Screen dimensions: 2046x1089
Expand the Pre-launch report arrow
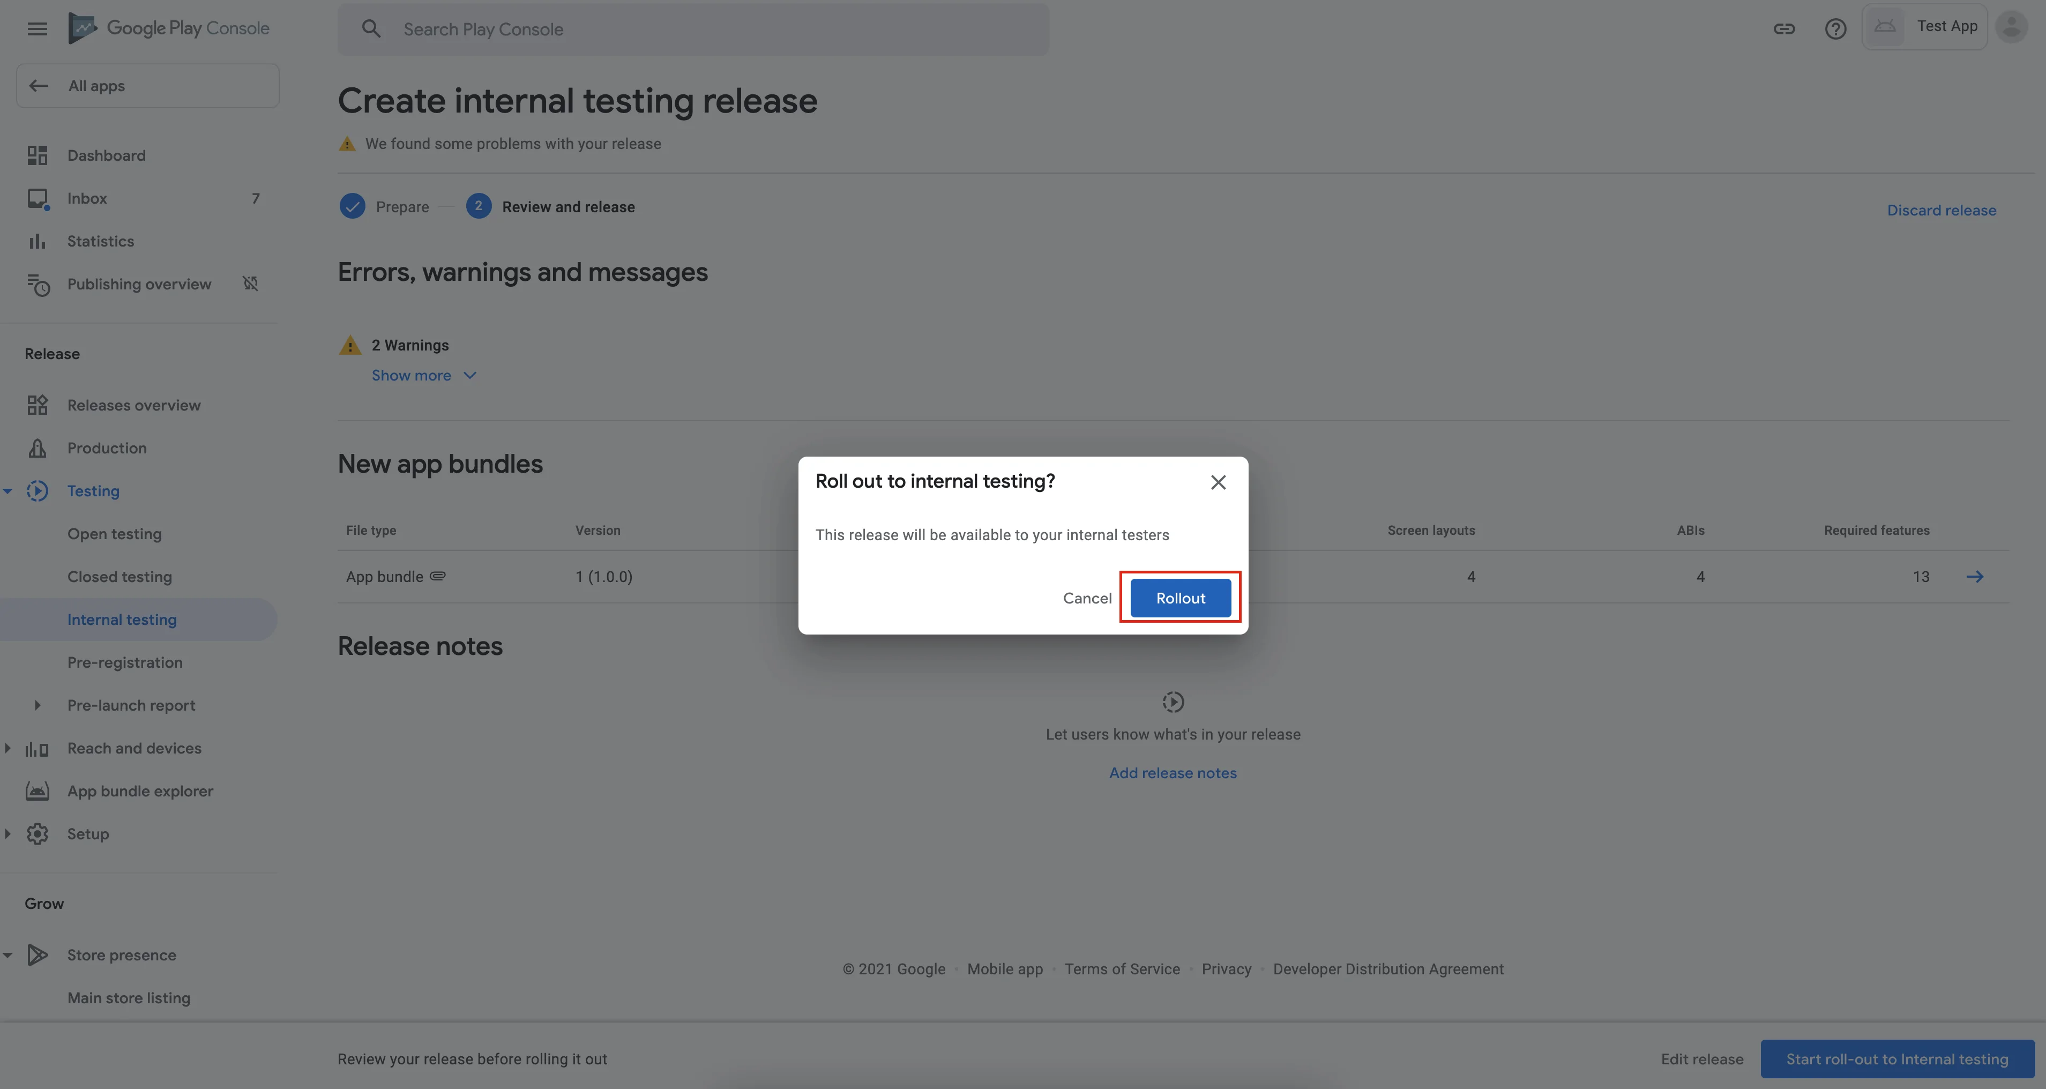point(38,705)
